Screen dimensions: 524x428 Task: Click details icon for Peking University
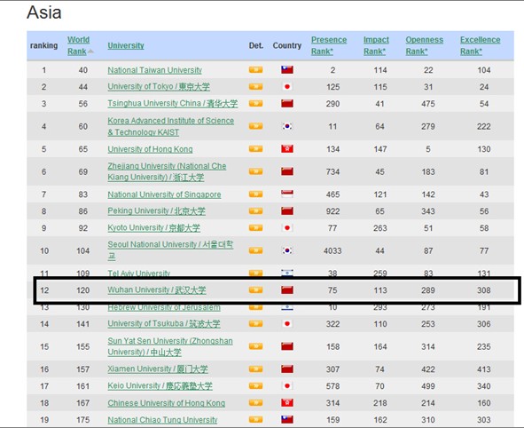tap(255, 210)
